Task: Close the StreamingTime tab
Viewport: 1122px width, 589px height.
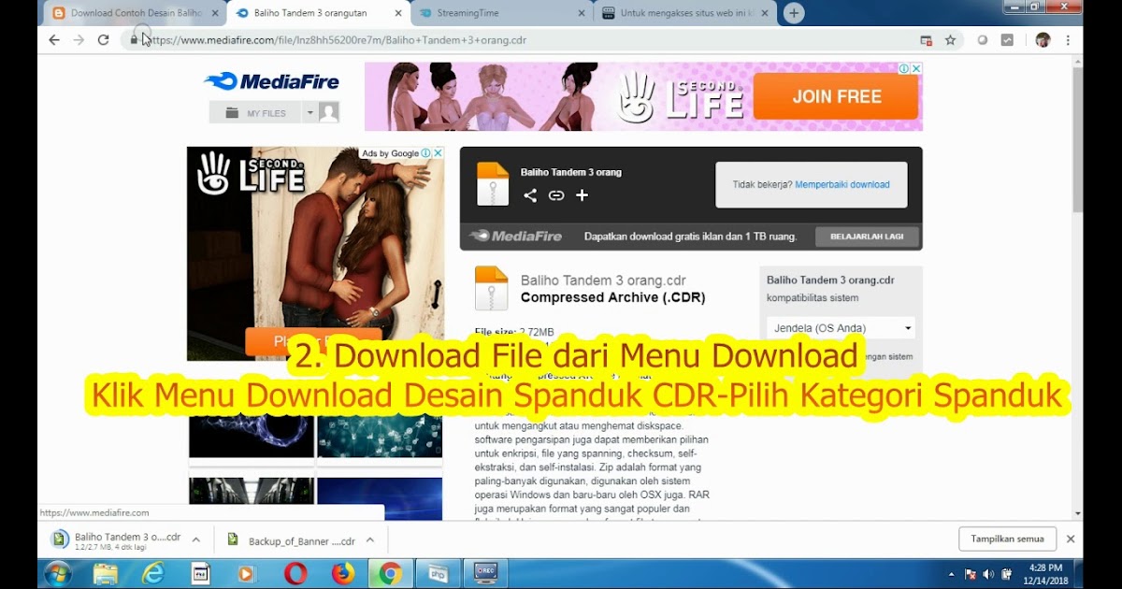Action: 581,13
